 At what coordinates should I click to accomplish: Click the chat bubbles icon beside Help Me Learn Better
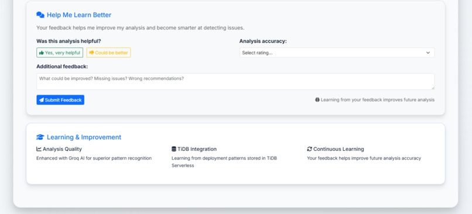(40, 15)
